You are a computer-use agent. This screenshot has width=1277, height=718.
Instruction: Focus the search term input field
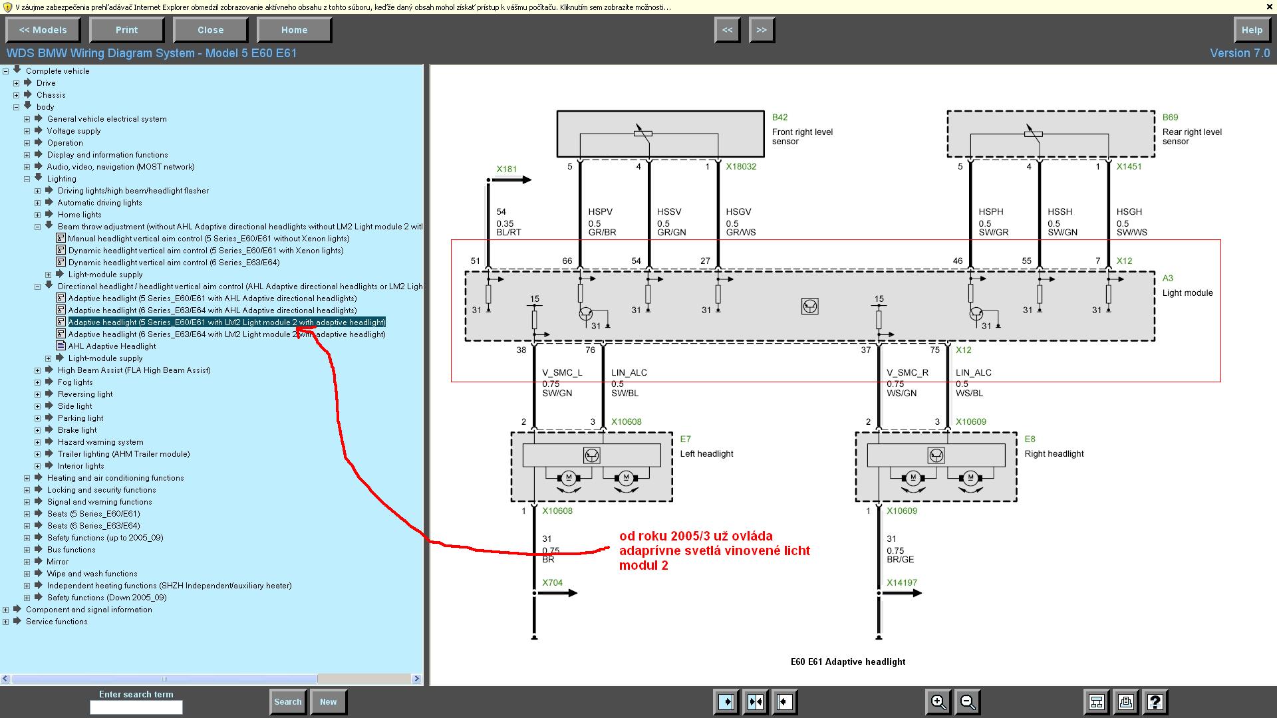[x=136, y=707]
